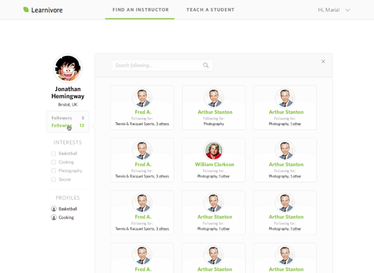Click the Basketball profile person icon
Viewport: 374px width, 273px height.
(54, 209)
